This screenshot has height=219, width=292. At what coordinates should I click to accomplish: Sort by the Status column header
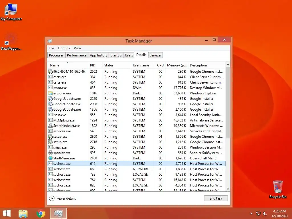click(117, 65)
